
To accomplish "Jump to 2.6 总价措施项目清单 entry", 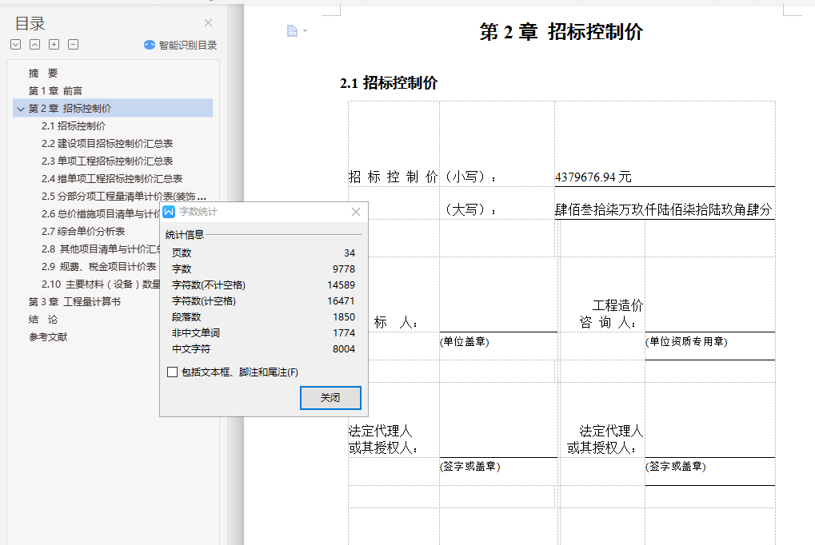I will tap(100, 214).
